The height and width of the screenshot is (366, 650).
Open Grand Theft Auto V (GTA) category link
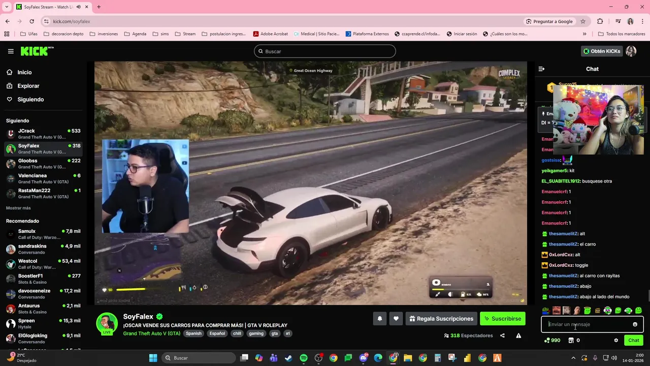[x=151, y=333]
